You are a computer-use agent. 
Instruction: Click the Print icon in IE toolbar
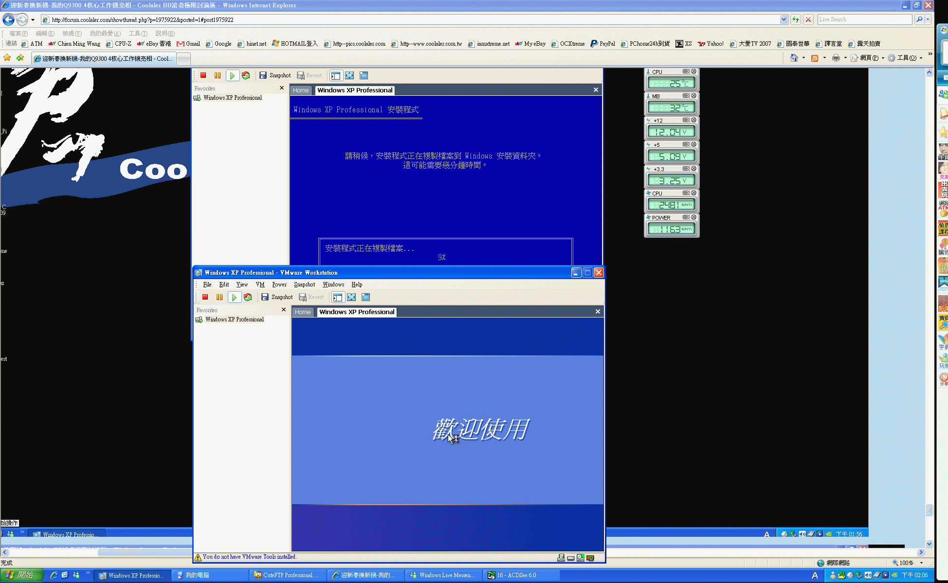(836, 58)
